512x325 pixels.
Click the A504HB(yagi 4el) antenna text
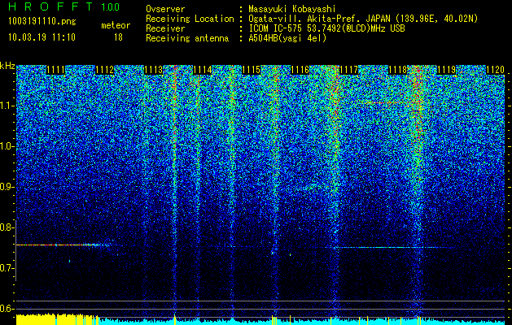(287, 38)
